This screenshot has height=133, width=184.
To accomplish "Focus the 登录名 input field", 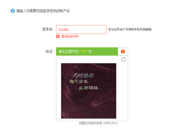I will point(81,30).
